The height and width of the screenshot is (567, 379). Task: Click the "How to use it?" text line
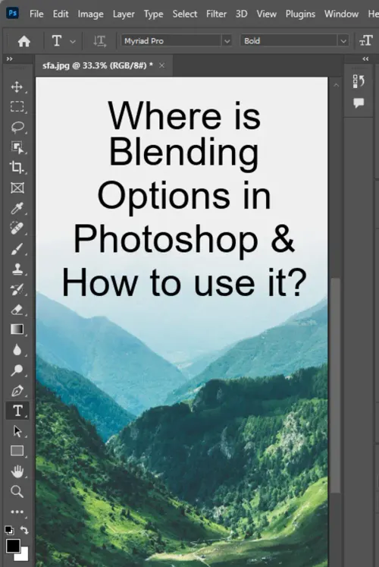[184, 282]
